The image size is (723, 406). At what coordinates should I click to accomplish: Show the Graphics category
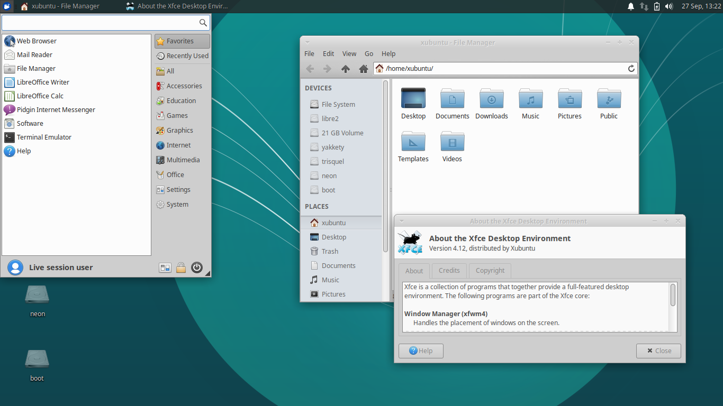(182, 130)
